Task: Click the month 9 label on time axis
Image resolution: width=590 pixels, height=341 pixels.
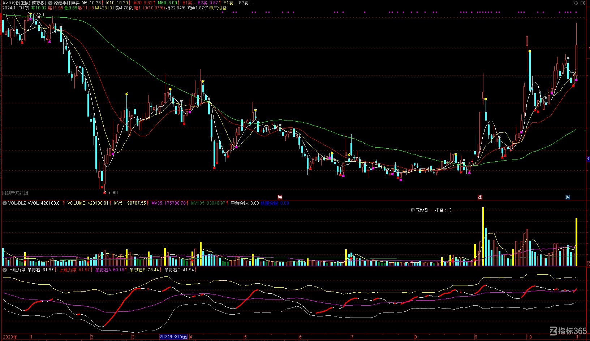Action: [x=475, y=337]
